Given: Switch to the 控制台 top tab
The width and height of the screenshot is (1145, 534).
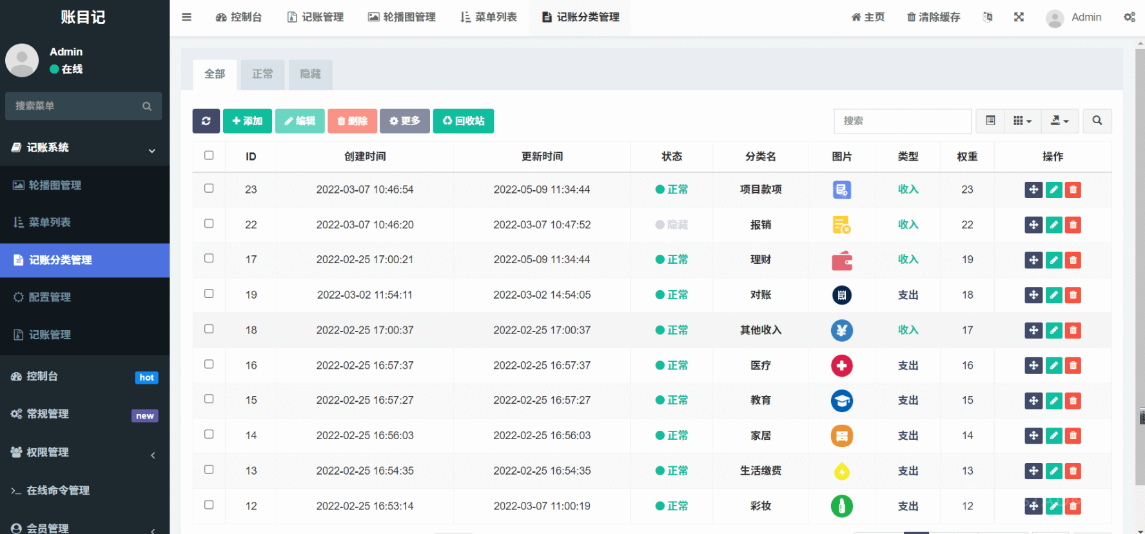Looking at the screenshot, I should [x=239, y=17].
